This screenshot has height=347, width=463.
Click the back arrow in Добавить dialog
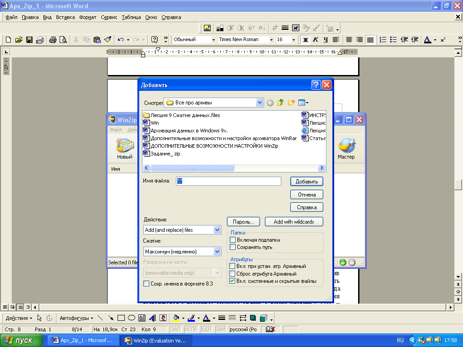click(270, 103)
